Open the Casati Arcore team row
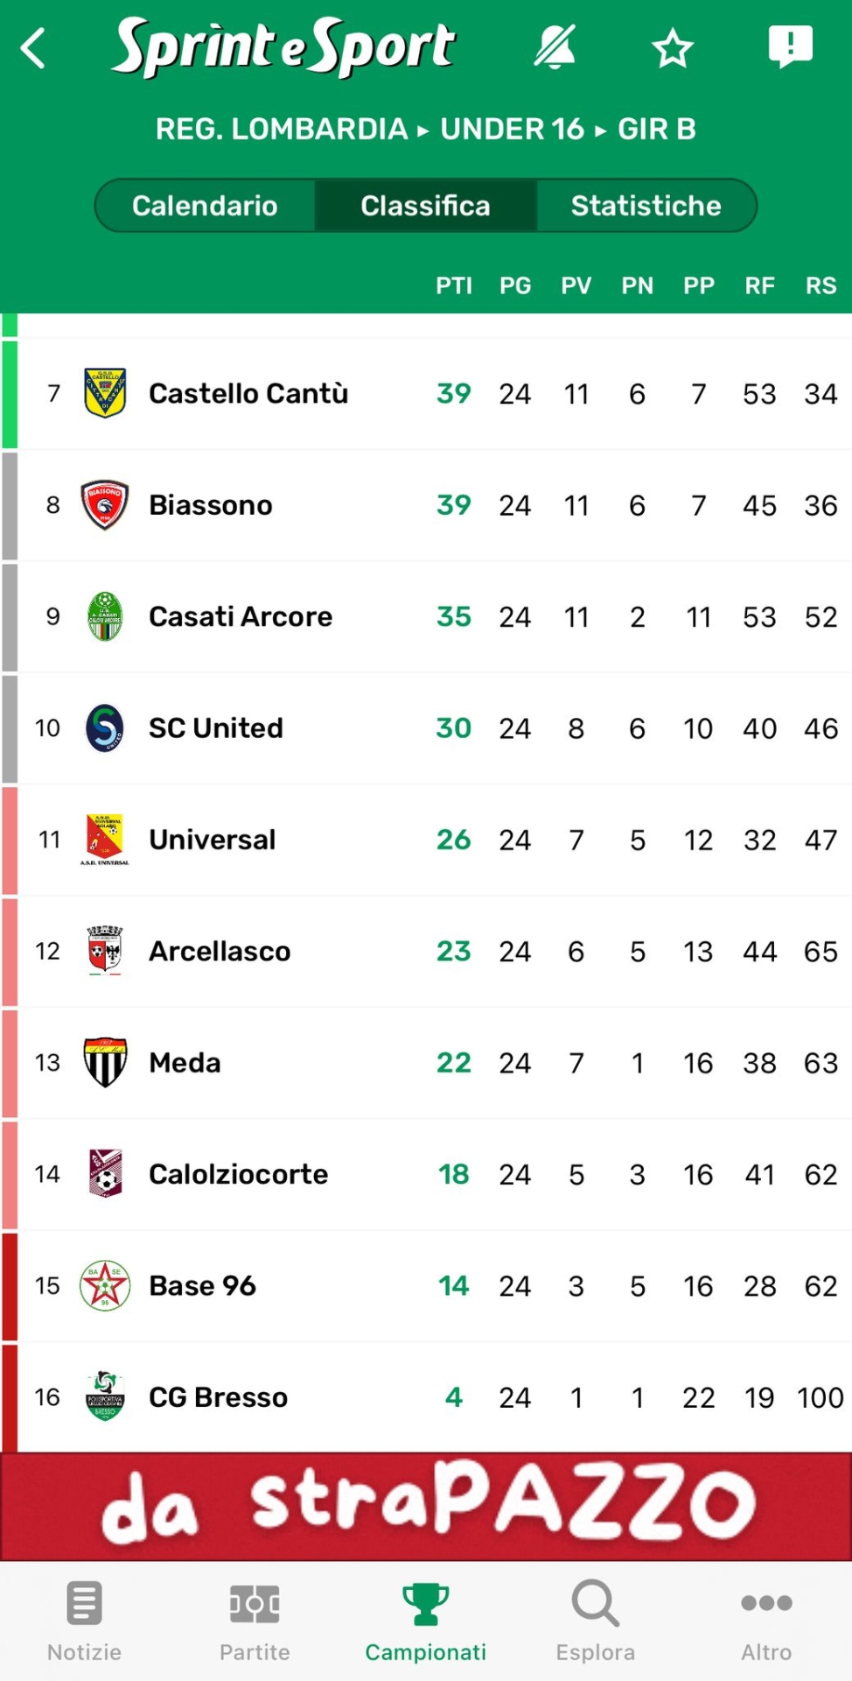 pos(241,616)
